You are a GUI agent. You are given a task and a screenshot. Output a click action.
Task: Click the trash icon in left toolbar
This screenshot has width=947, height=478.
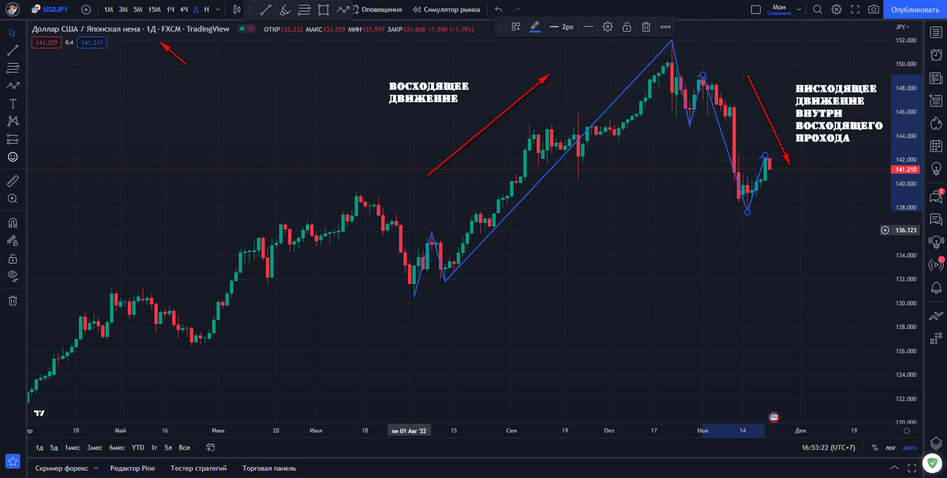pos(13,300)
